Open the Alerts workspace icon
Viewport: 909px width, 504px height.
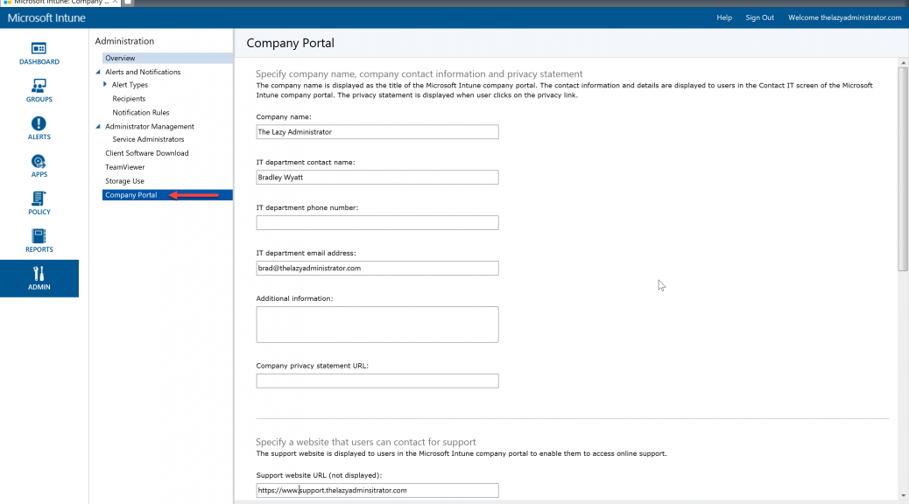pos(39,129)
